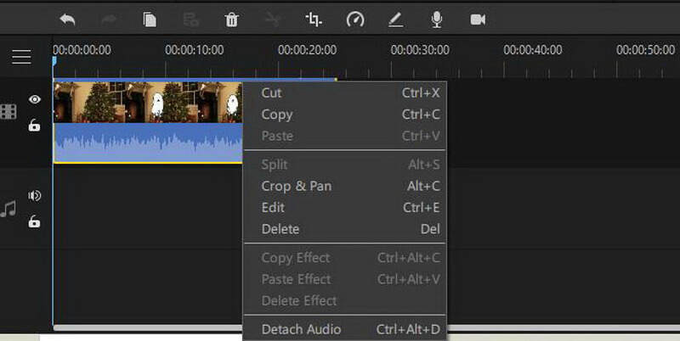Open the Crop tool from the toolbar
The height and width of the screenshot is (341, 680).
314,20
